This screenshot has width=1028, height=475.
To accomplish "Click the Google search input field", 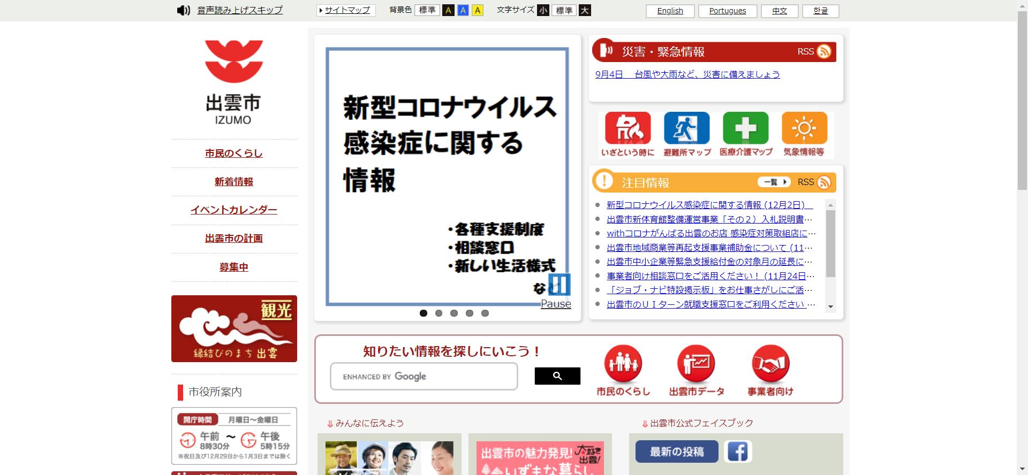I will click(424, 377).
